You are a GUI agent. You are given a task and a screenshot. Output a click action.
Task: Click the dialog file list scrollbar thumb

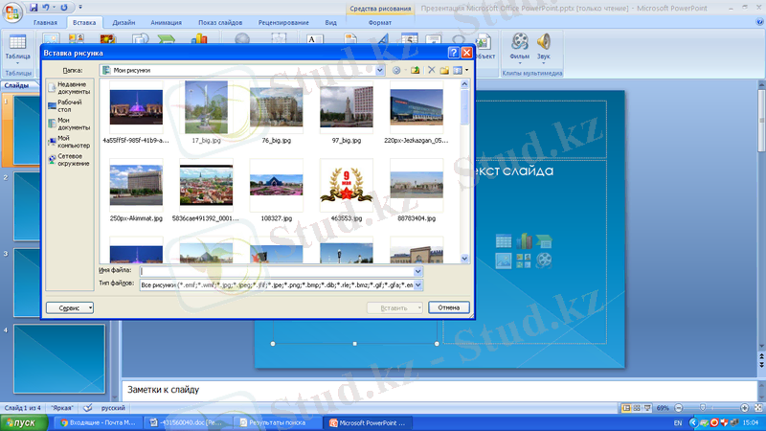(464, 106)
